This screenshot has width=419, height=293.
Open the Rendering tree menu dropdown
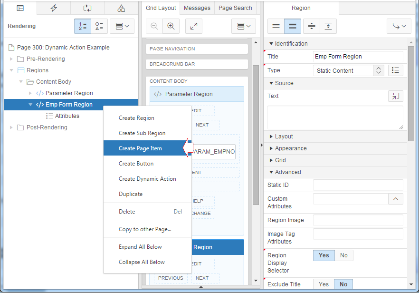122,26
